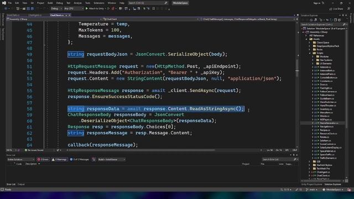Open the Any CPU platform dropdown
The image size is (354, 199).
[x=74, y=9]
